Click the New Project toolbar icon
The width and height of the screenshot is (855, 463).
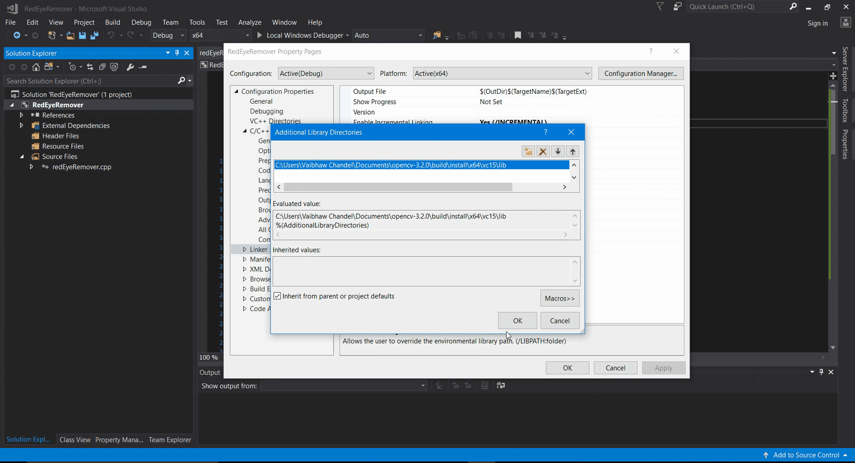coord(52,35)
